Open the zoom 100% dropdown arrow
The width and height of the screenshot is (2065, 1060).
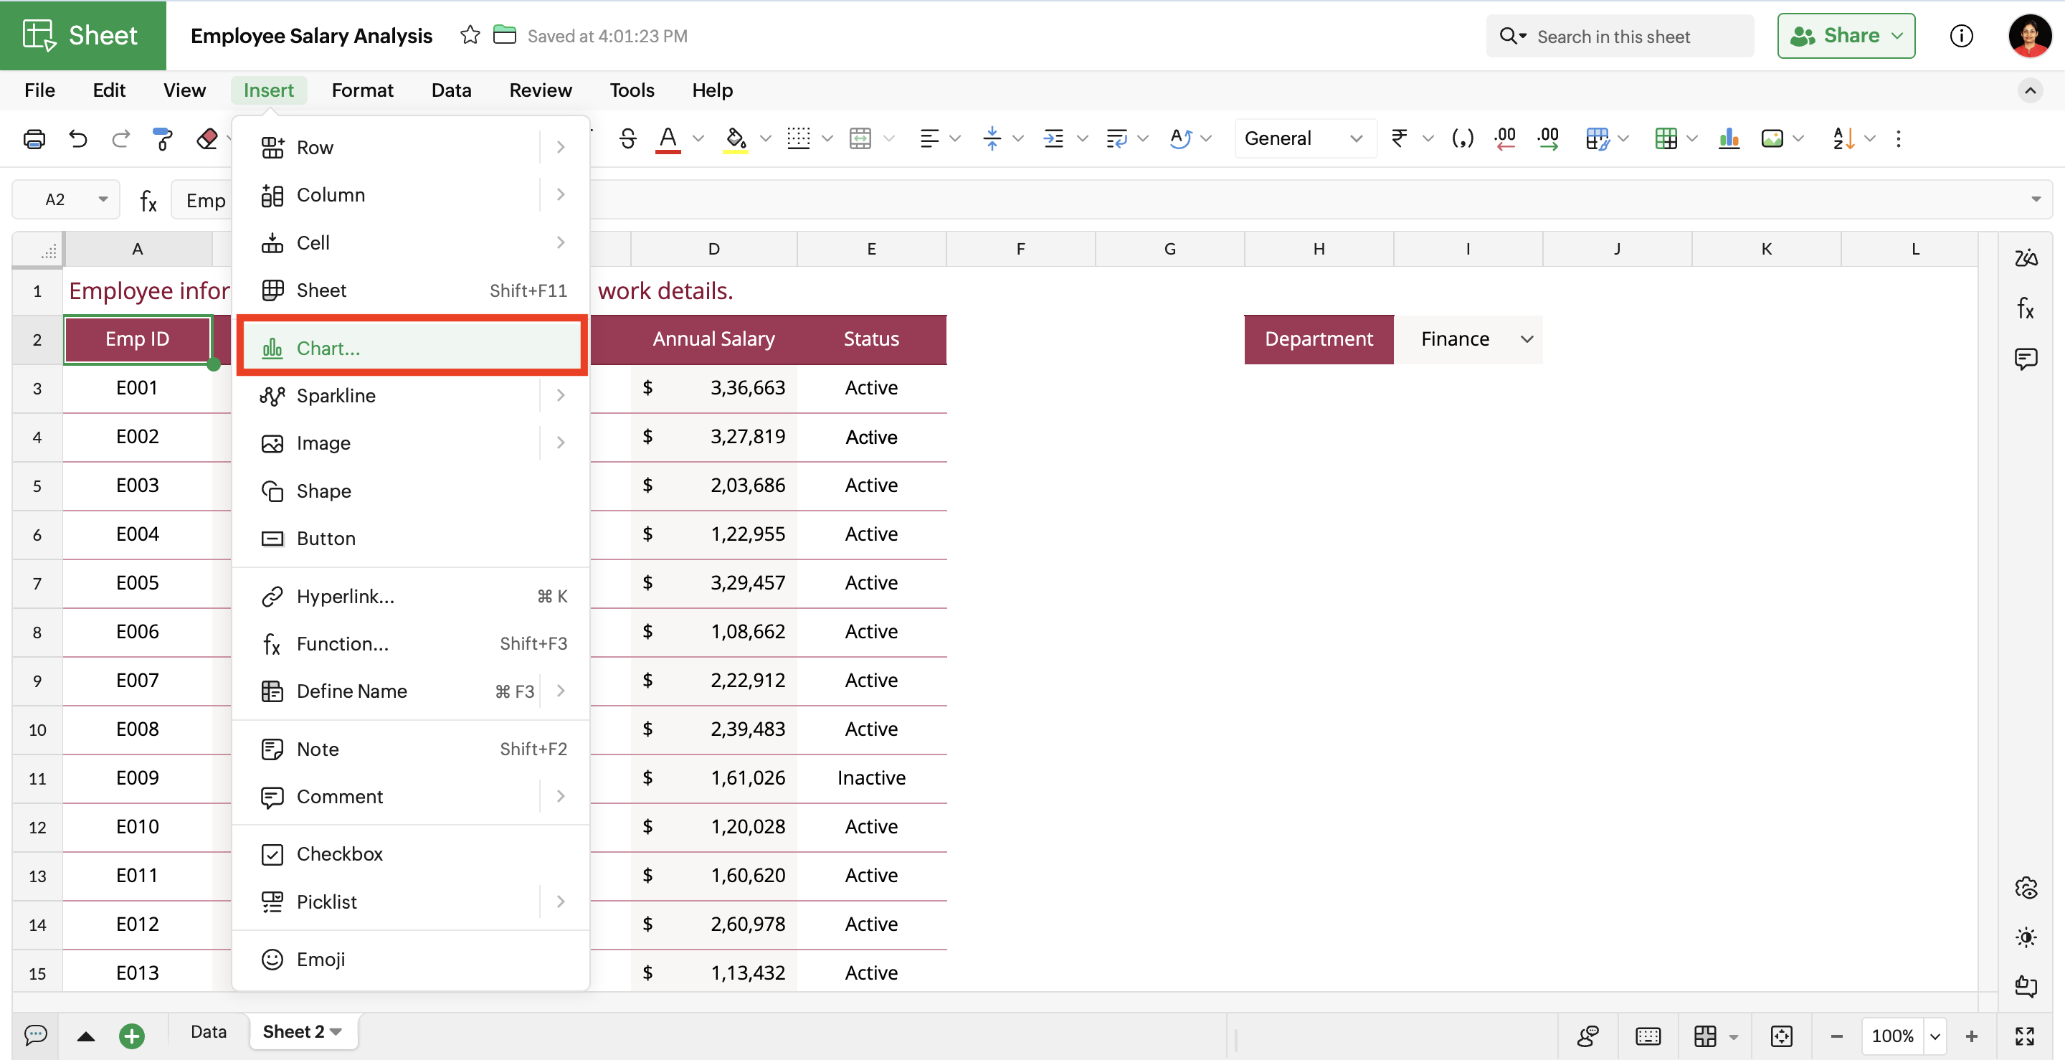pyautogui.click(x=1935, y=1036)
